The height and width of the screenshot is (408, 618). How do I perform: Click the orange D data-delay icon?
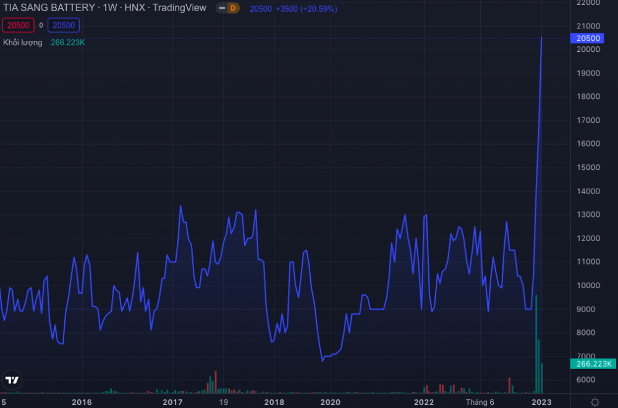pyautogui.click(x=234, y=8)
